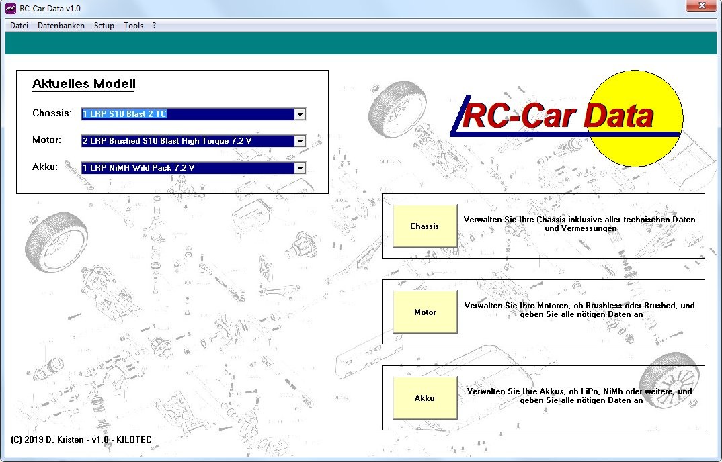Viewport: 722px width, 462px height.
Task: Open the Datenbanken menu
Action: 61,26
